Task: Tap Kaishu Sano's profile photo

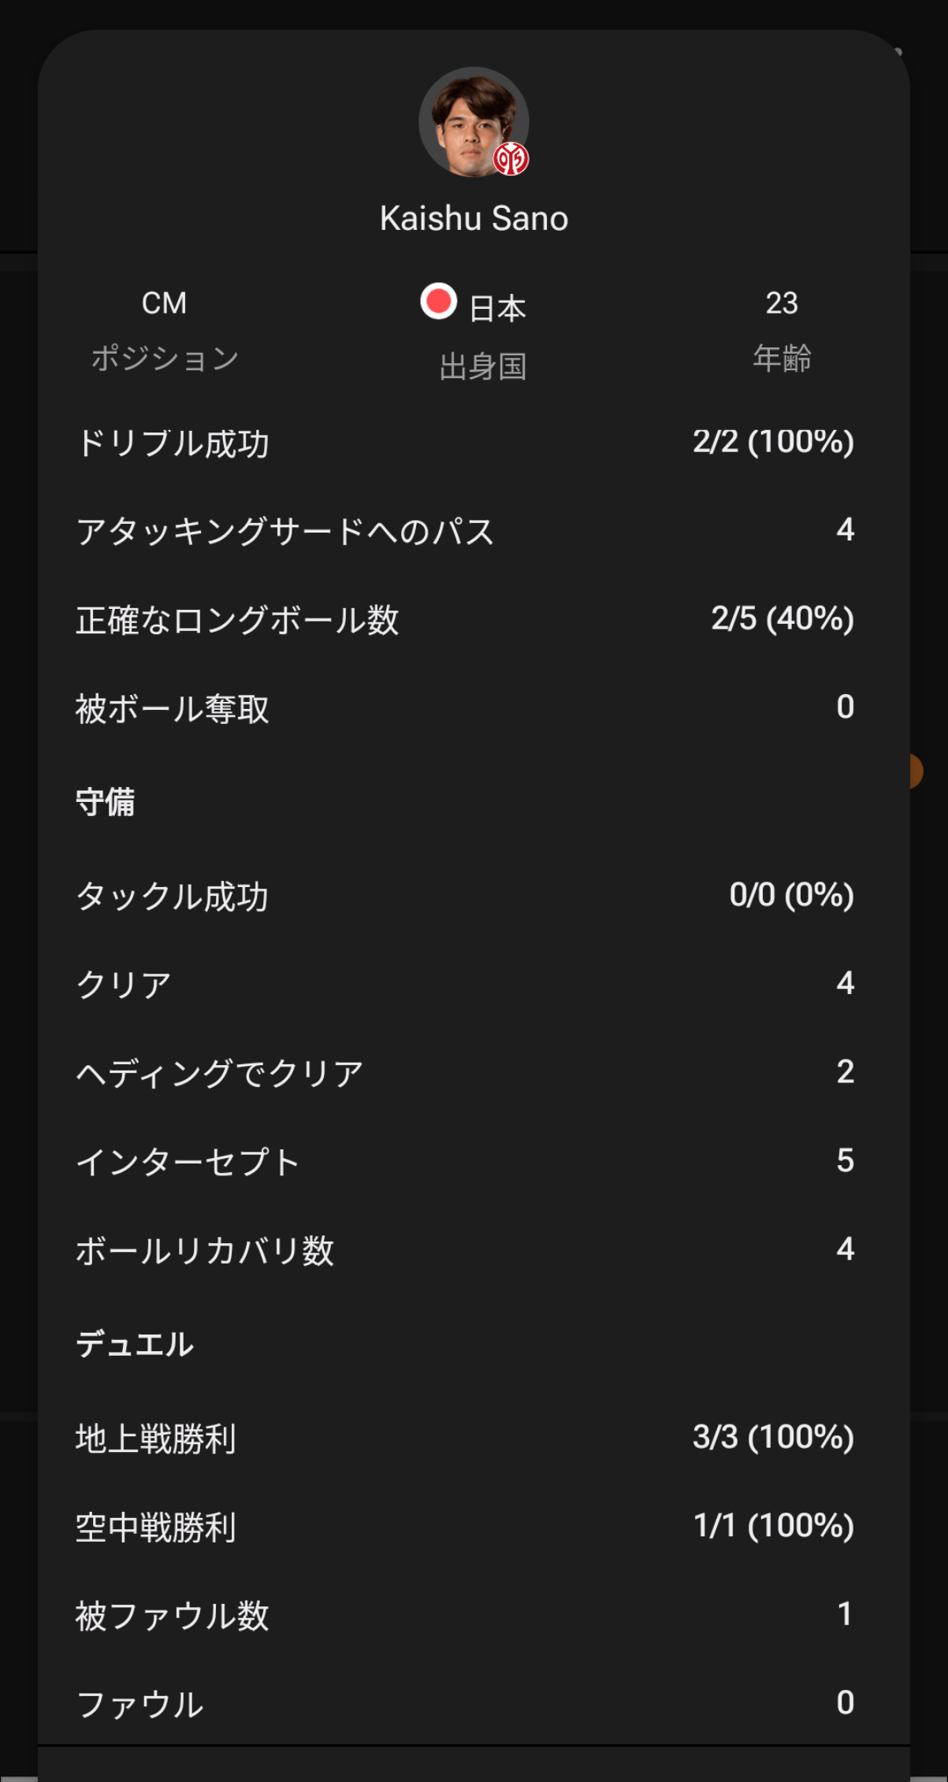Action: coord(474,122)
